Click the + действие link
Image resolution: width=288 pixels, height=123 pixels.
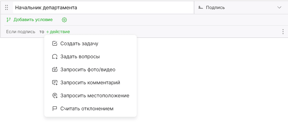58,32
